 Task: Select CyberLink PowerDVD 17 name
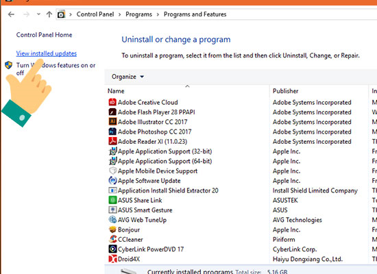151,249
